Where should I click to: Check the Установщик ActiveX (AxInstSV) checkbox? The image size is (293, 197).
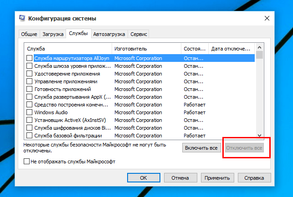click(x=29, y=120)
